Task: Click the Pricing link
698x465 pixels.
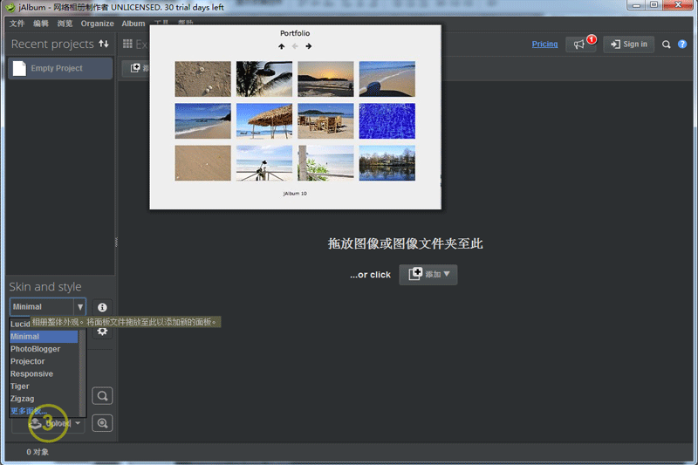Action: [544, 44]
